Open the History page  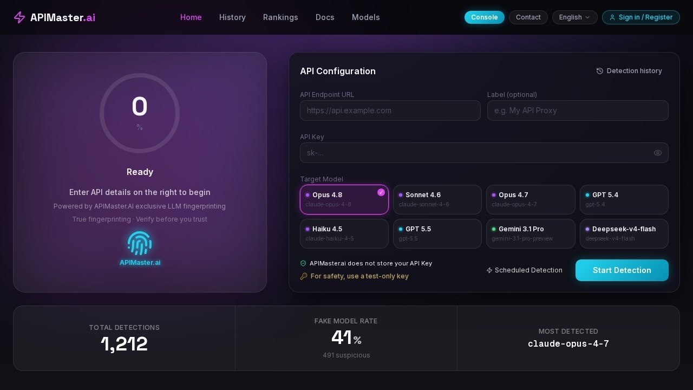click(x=232, y=17)
